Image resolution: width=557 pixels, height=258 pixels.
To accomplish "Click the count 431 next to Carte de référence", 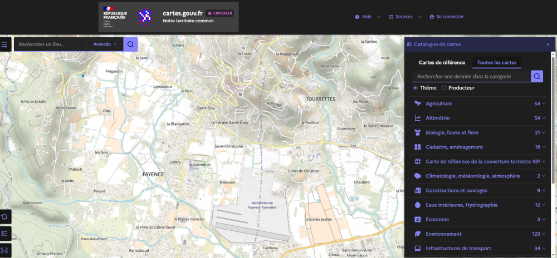I will (x=536, y=162).
